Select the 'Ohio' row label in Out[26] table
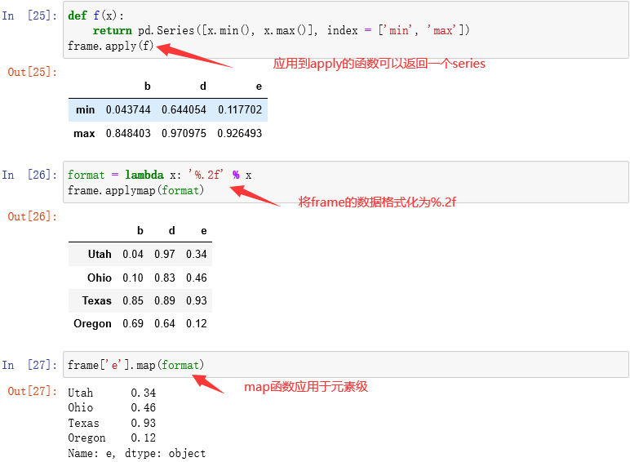This screenshot has height=462, width=630. click(100, 278)
